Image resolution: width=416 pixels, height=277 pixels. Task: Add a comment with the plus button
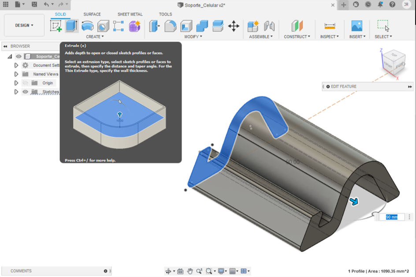[106, 271]
